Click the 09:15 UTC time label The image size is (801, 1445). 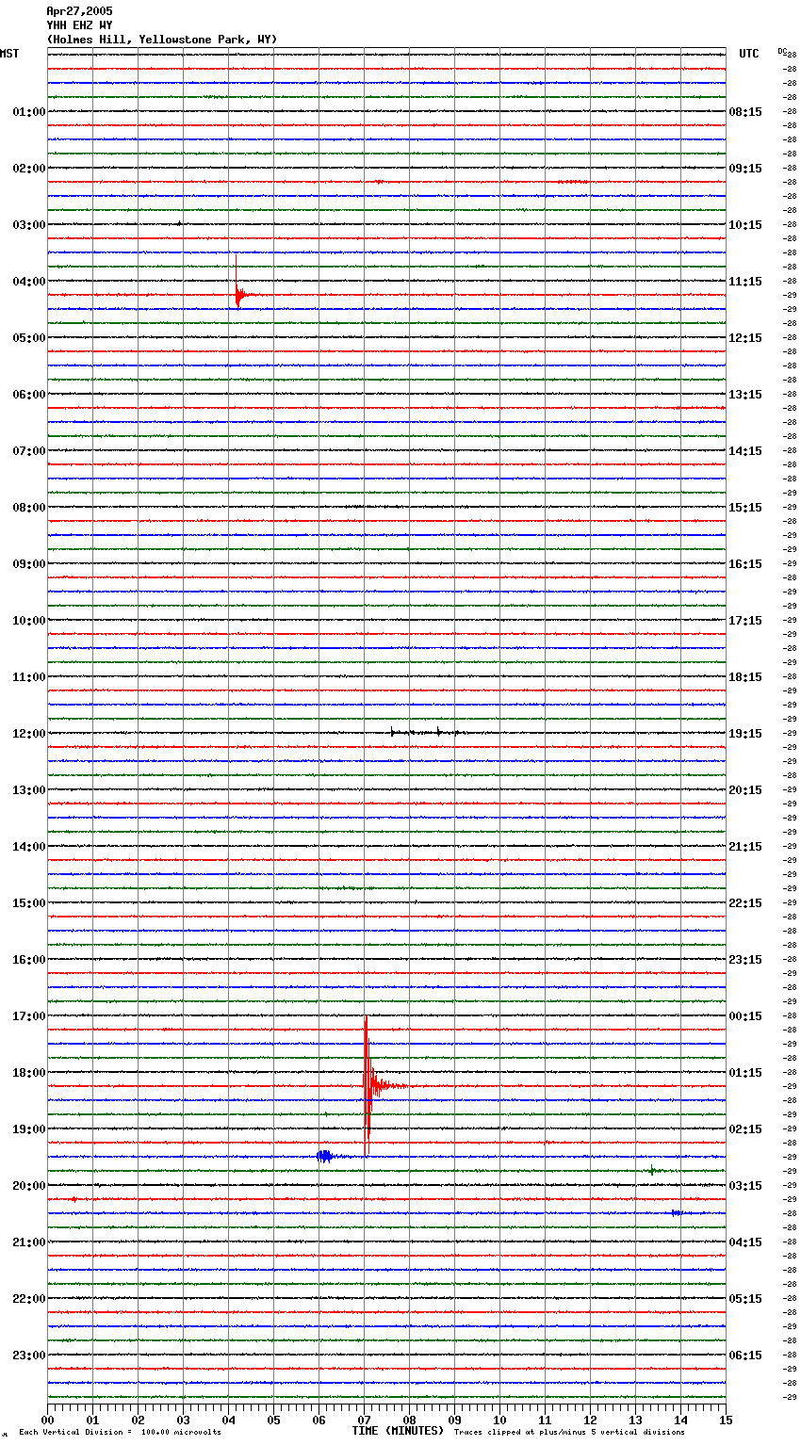click(745, 169)
